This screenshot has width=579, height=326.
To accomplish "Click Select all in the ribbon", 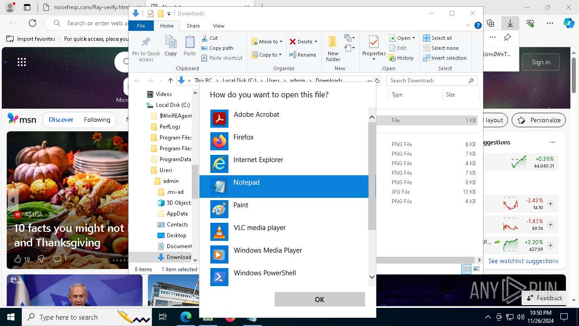I will click(437, 38).
